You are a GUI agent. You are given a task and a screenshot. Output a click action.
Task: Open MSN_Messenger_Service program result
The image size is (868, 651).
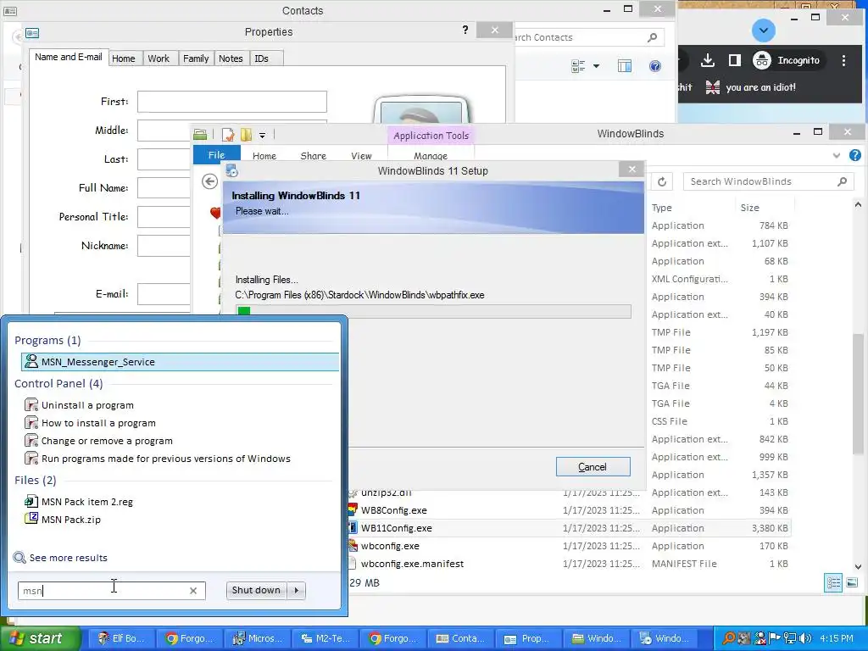coord(180,361)
